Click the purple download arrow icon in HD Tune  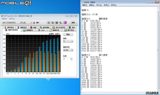tap(65, 23)
